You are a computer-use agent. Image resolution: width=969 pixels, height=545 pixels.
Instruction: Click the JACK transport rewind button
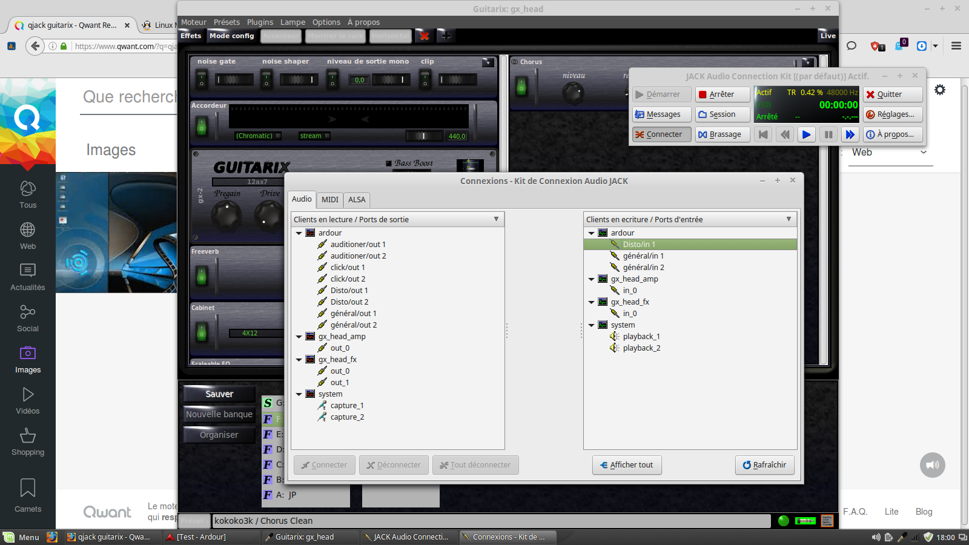(x=785, y=134)
